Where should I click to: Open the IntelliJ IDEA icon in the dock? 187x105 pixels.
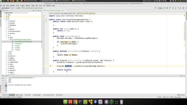coord(80,102)
